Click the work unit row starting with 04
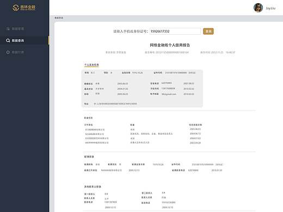 coord(97,143)
